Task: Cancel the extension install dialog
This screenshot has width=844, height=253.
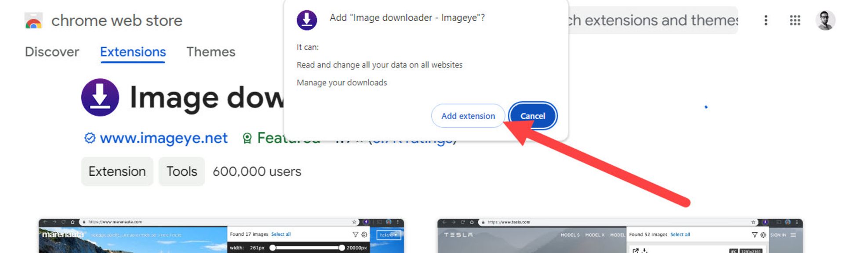Action: click(x=532, y=116)
